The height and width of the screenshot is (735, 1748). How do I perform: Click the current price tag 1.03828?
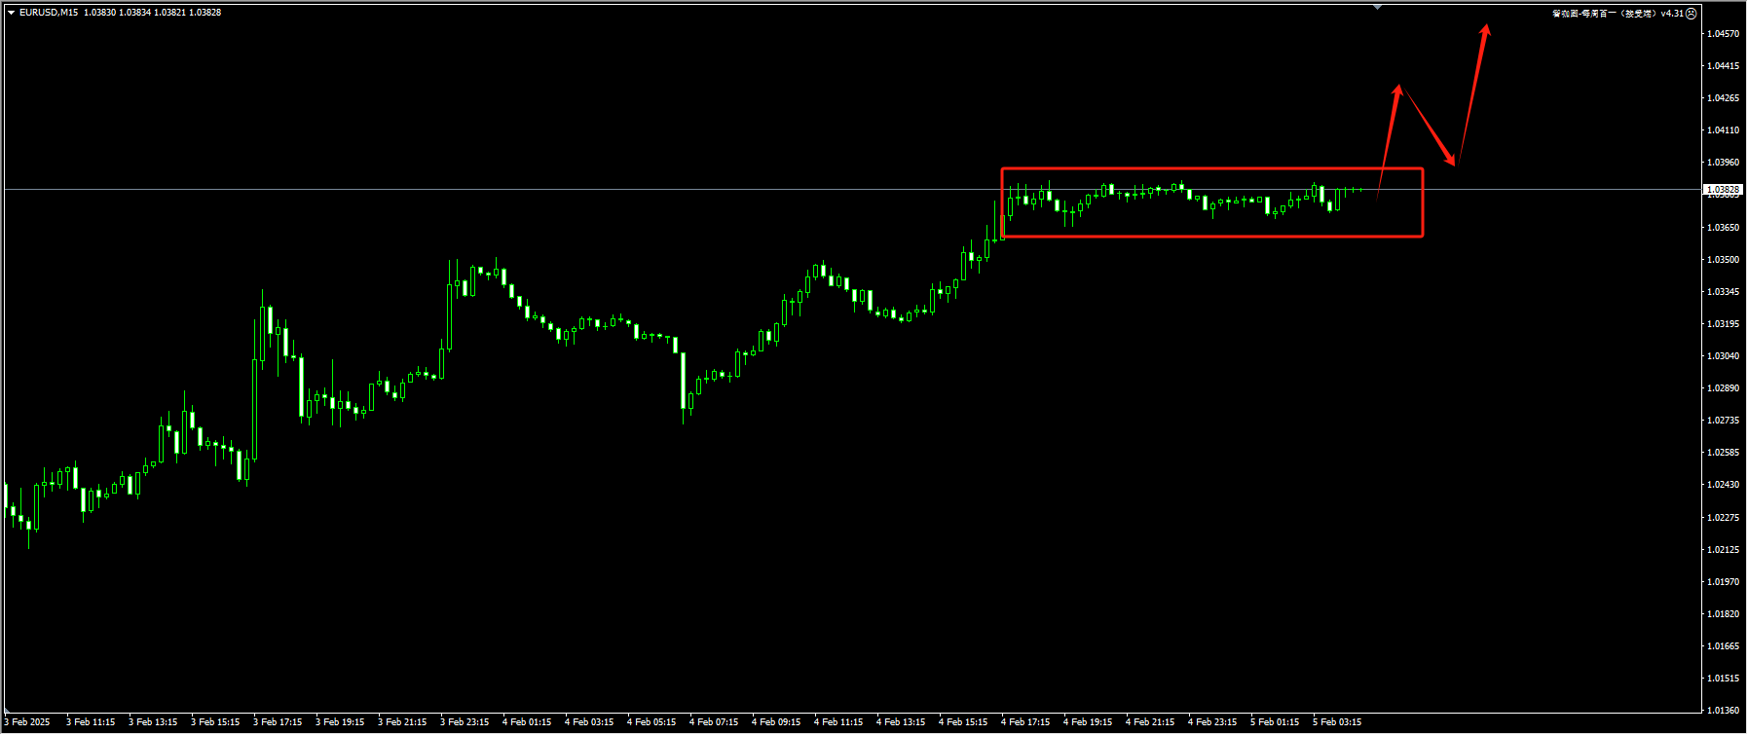pos(1722,190)
